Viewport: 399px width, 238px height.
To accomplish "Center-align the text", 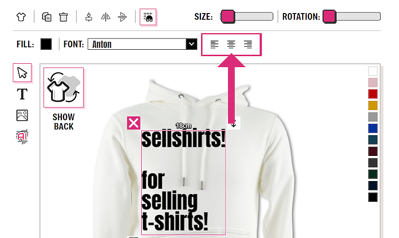I will [x=231, y=44].
